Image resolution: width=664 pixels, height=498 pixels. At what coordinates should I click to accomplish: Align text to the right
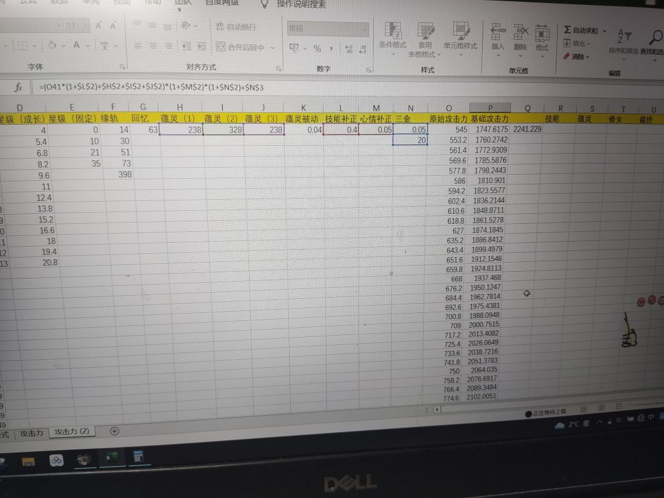coord(168,45)
